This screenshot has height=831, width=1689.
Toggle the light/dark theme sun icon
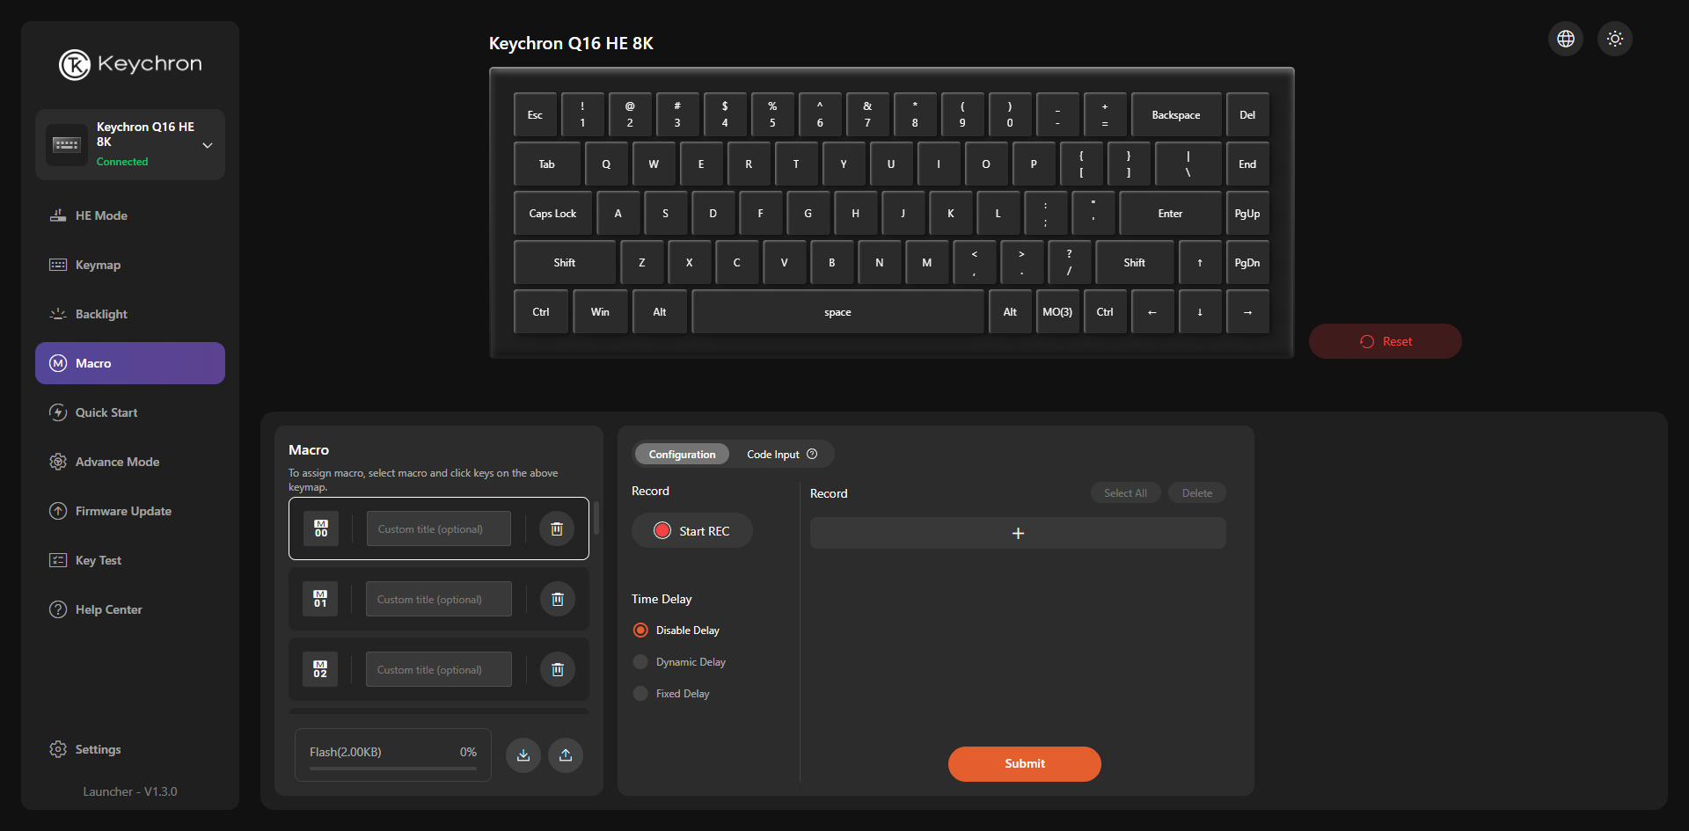pos(1614,39)
